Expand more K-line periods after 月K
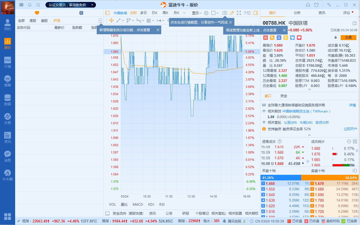Screen dimensions: 360x225 184,13
